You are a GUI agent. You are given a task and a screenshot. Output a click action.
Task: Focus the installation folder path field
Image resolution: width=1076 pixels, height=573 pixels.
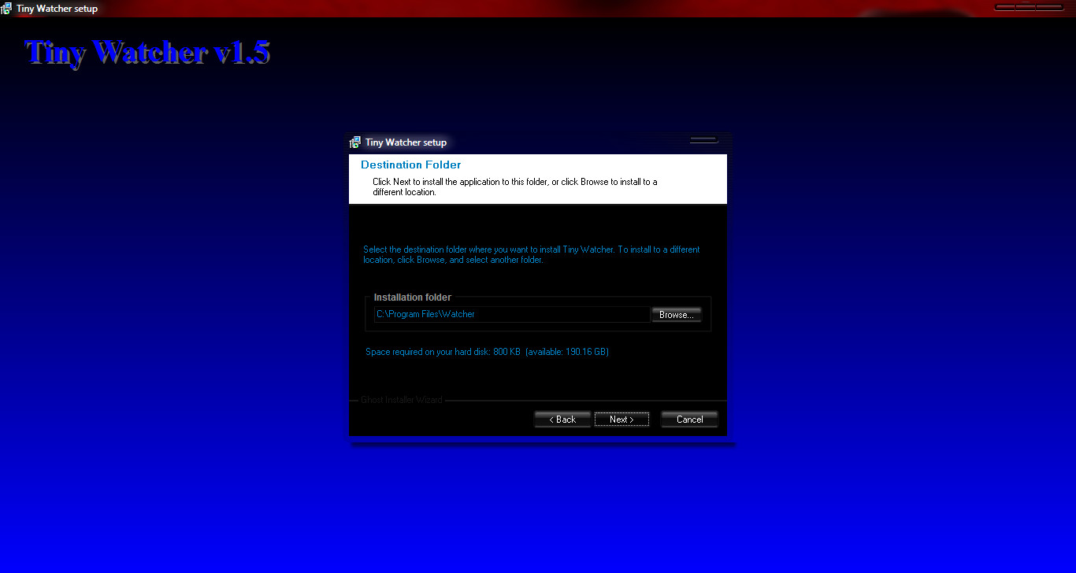coord(512,314)
